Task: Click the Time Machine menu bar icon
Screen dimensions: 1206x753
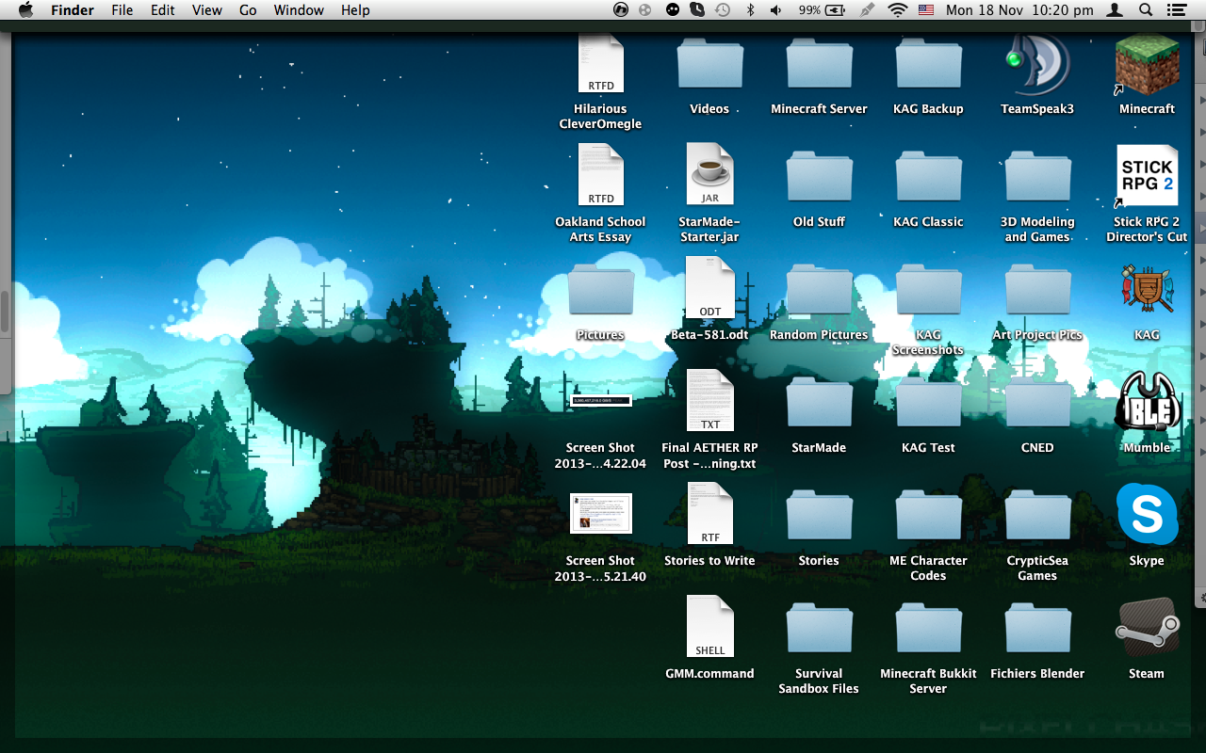Action: coord(723,10)
